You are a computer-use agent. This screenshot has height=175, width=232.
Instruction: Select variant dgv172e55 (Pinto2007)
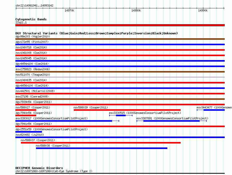tap(32, 42)
